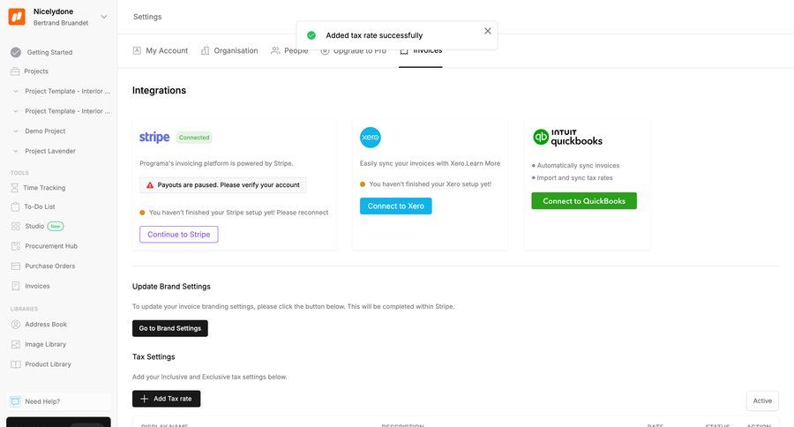The image size is (794, 427).
Task: Click the Invoices sidebar icon
Action: (16, 286)
